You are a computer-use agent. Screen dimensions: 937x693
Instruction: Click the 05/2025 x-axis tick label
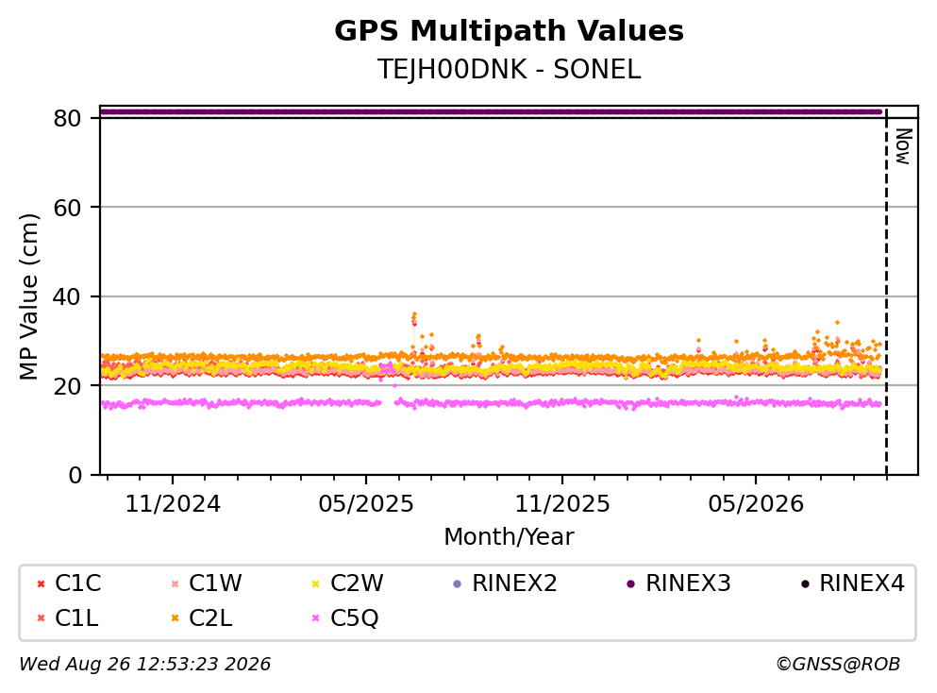[366, 504]
